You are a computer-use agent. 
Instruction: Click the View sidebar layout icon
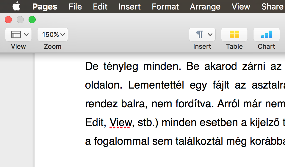point(16,35)
